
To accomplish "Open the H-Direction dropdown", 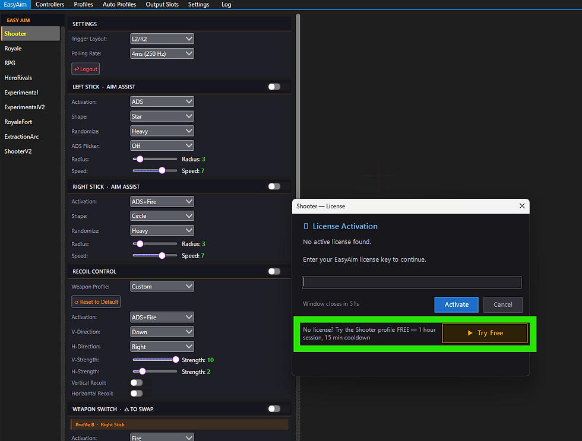I will pos(162,347).
